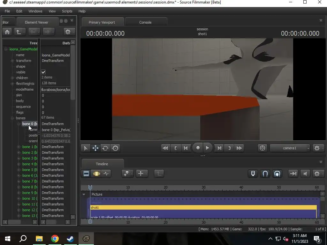Uncheck the visible checkbox
This screenshot has height=245, width=327.
point(43,72)
